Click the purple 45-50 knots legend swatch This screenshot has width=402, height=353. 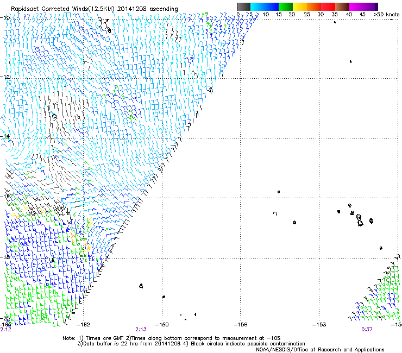pos(370,7)
